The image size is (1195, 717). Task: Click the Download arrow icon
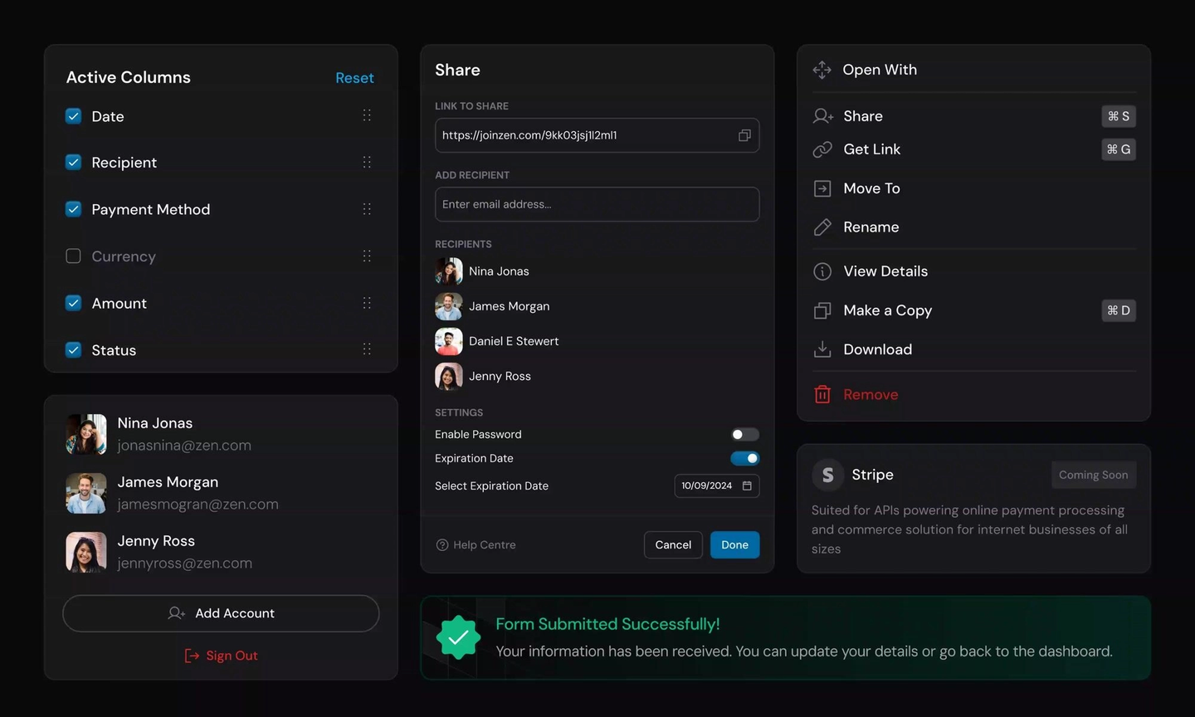click(x=822, y=349)
